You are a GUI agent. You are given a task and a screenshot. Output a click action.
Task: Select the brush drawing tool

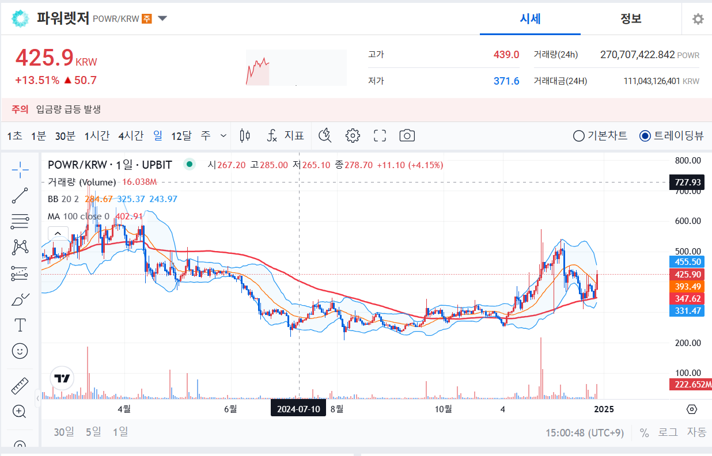[x=20, y=299]
